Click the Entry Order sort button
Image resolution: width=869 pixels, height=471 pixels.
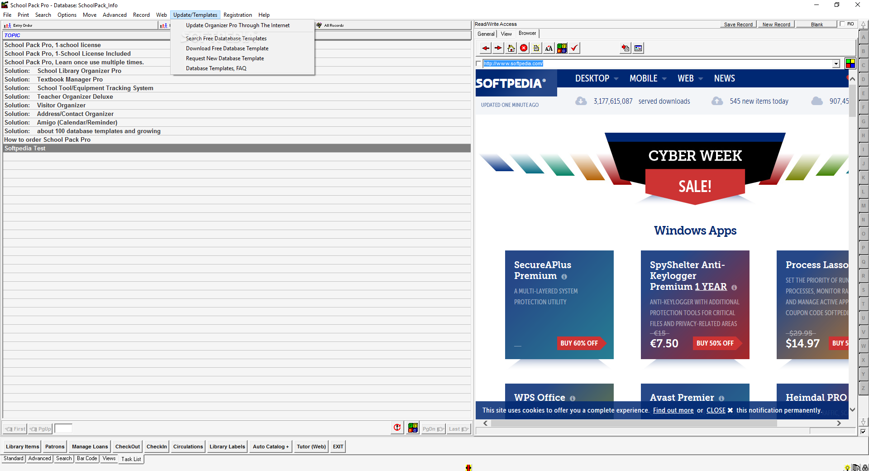click(81, 25)
